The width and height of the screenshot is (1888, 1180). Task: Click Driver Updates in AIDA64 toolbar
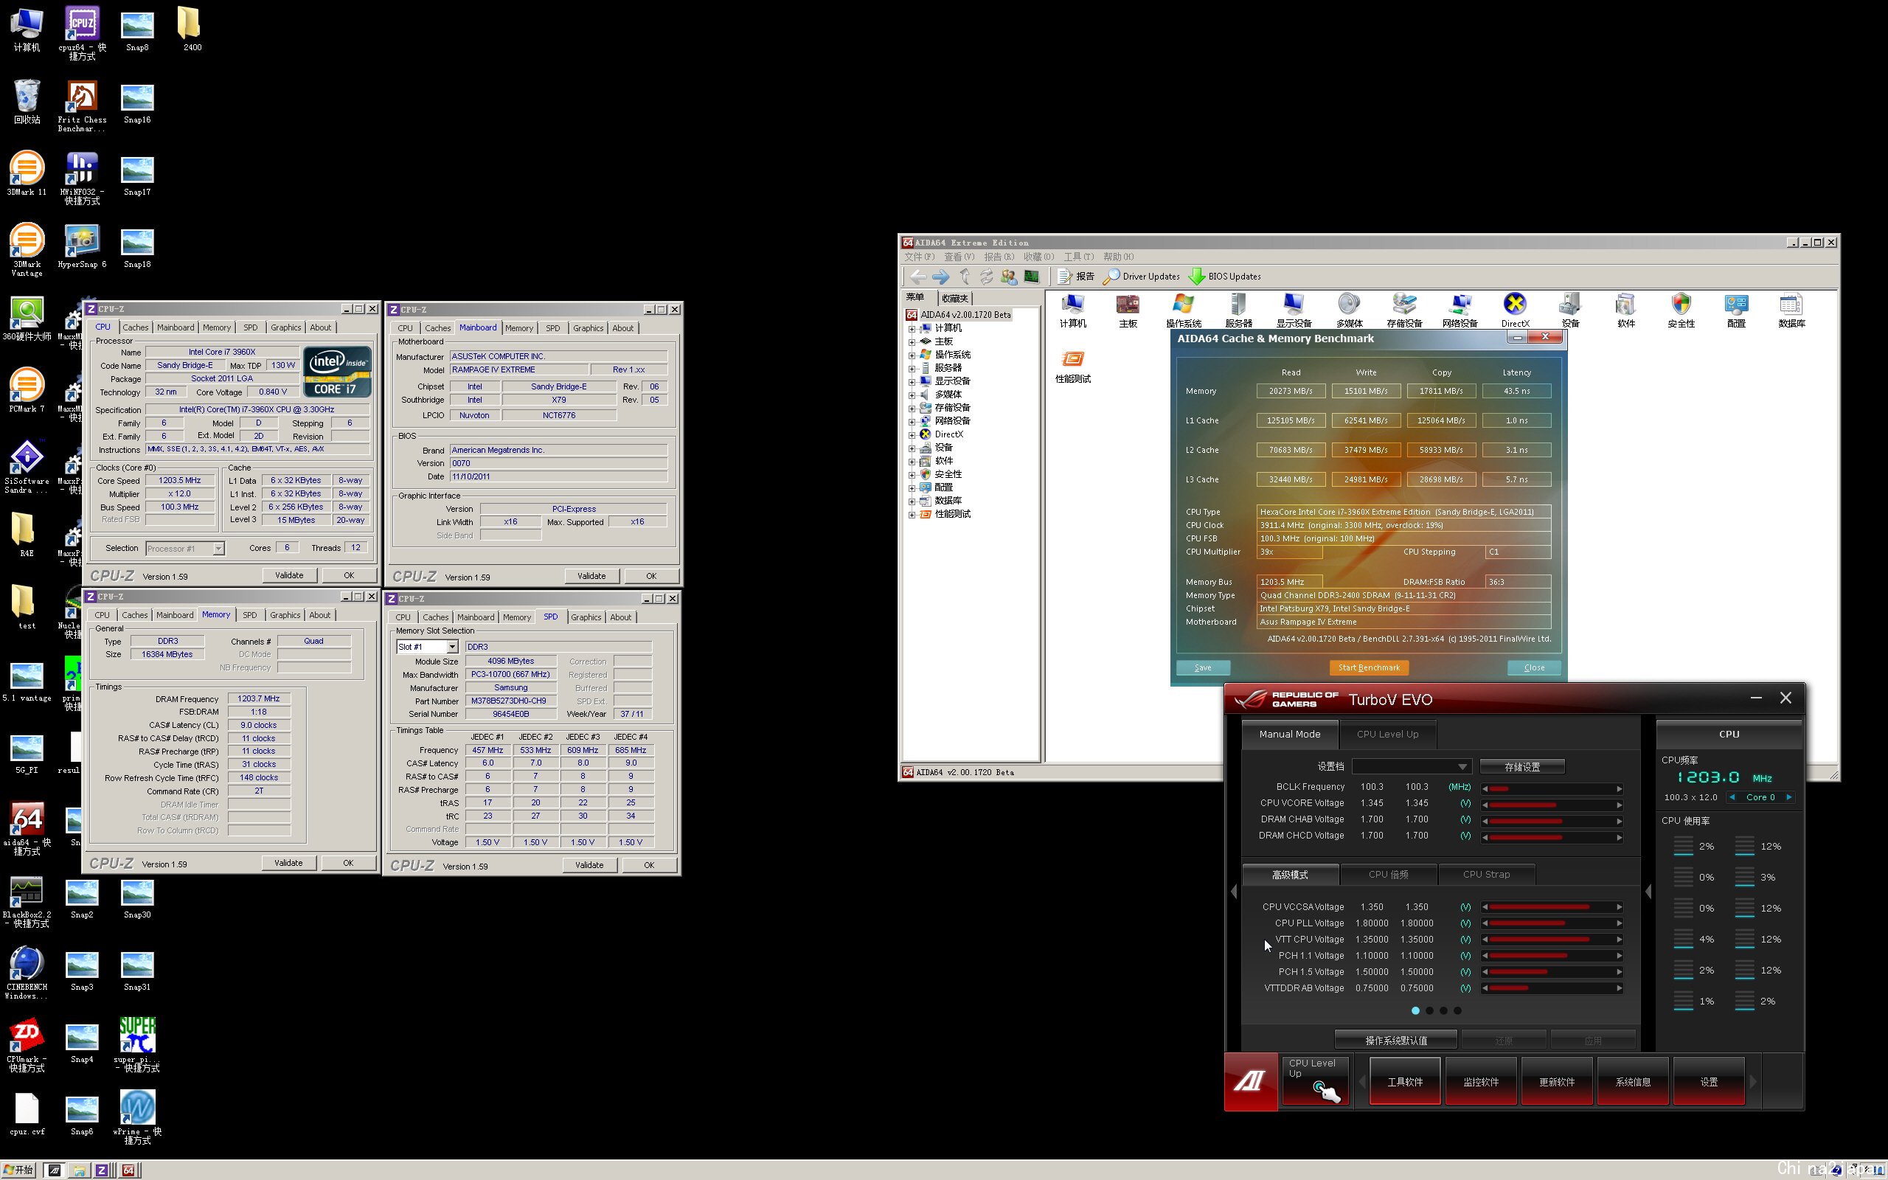coord(1142,277)
